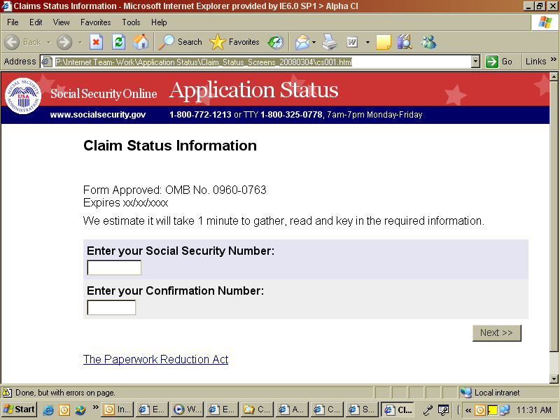Go to the Home page icon
Image resolution: width=560 pixels, height=420 pixels.
(x=141, y=42)
